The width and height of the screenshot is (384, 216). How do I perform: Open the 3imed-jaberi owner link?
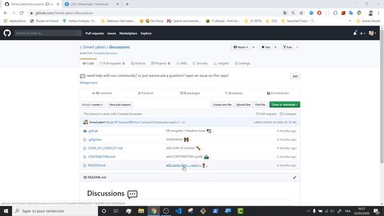[x=94, y=47]
